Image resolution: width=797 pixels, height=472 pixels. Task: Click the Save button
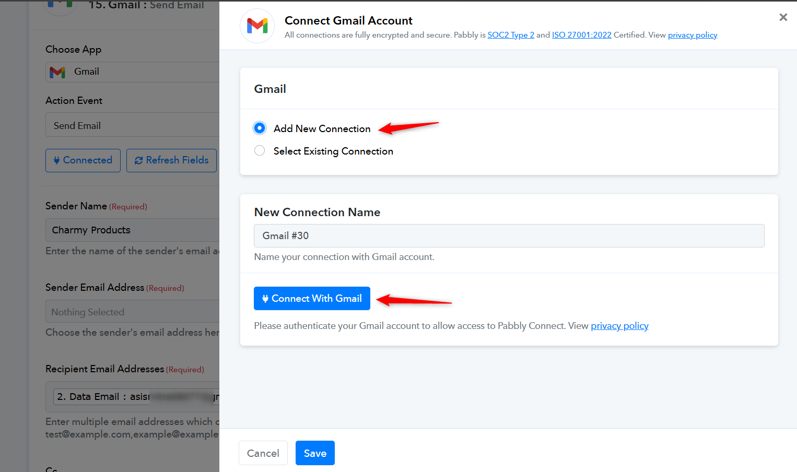(315, 453)
